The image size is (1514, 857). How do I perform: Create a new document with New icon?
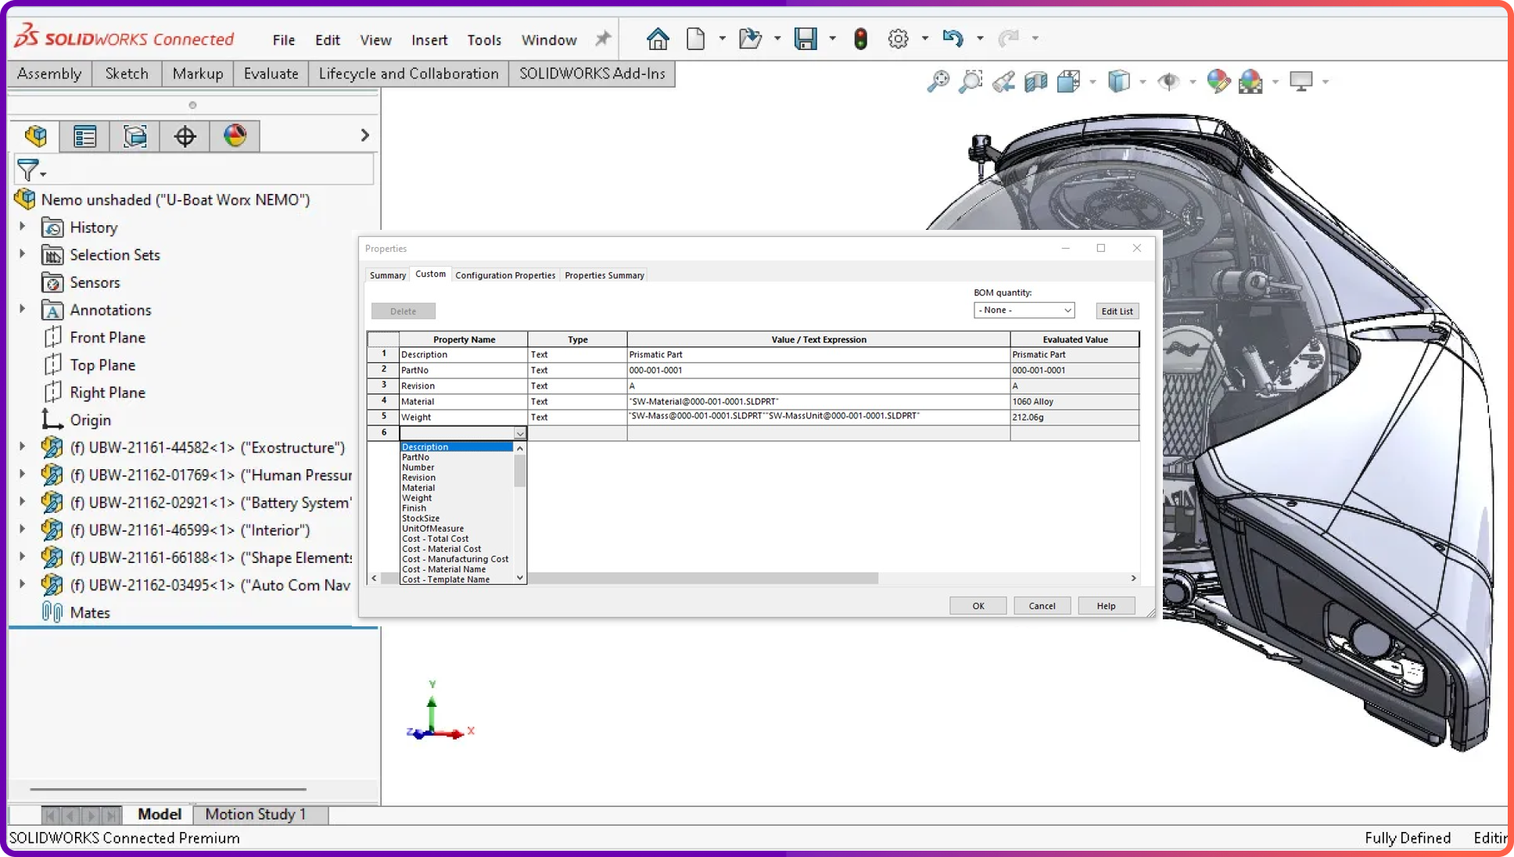(x=695, y=38)
